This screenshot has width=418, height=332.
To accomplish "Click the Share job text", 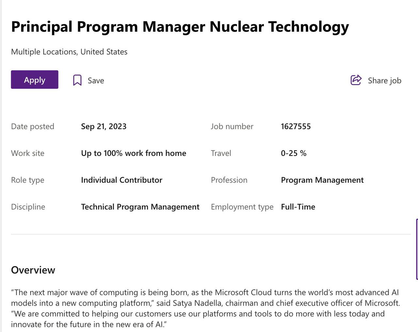I will tap(385, 81).
